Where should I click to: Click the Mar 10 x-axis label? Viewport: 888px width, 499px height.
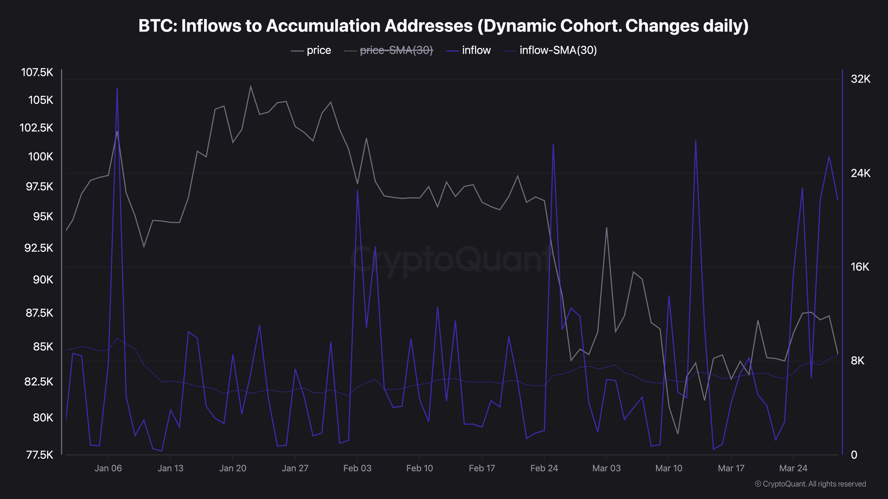click(x=669, y=468)
